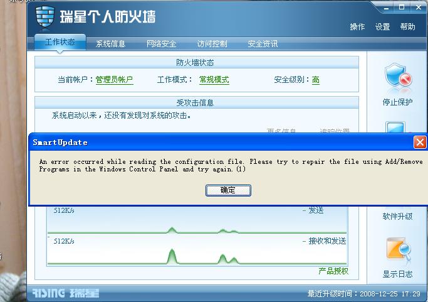
Task: Open the 网络安全 tab
Action: tap(161, 44)
